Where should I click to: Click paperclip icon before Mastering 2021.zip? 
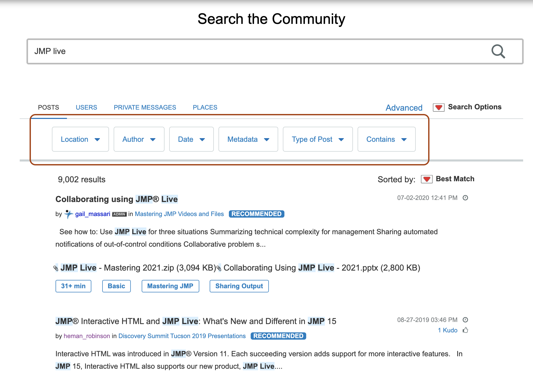(56, 268)
